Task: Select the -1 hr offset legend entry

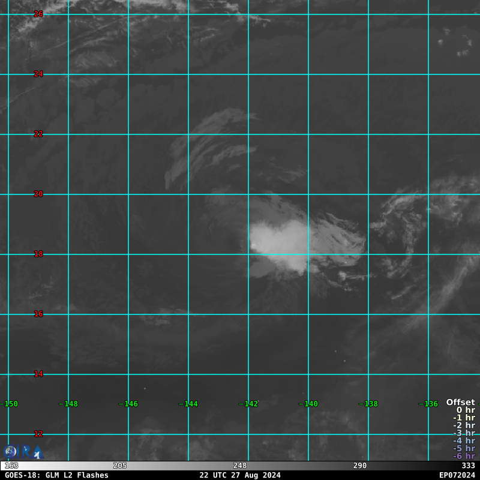Action: (464, 418)
